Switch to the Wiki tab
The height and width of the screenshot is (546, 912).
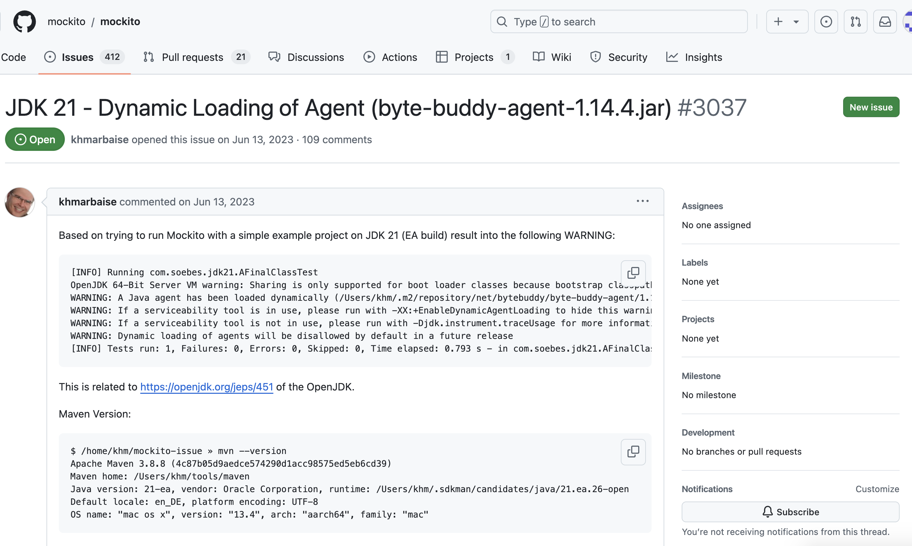(x=552, y=57)
